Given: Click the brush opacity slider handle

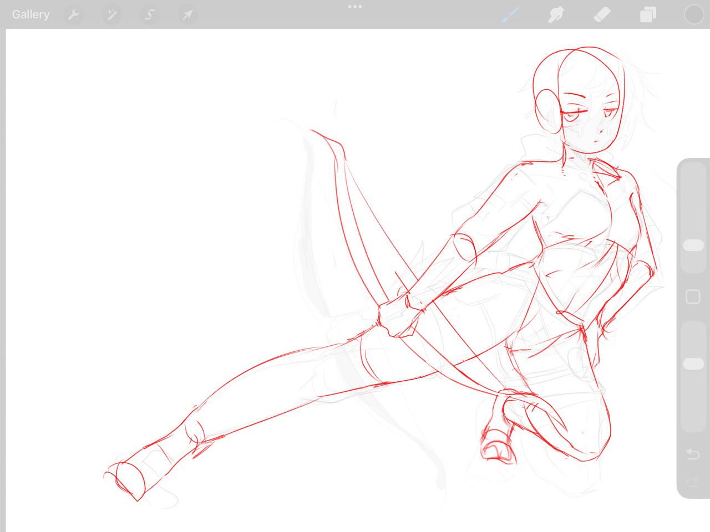Looking at the screenshot, I should click(x=693, y=364).
